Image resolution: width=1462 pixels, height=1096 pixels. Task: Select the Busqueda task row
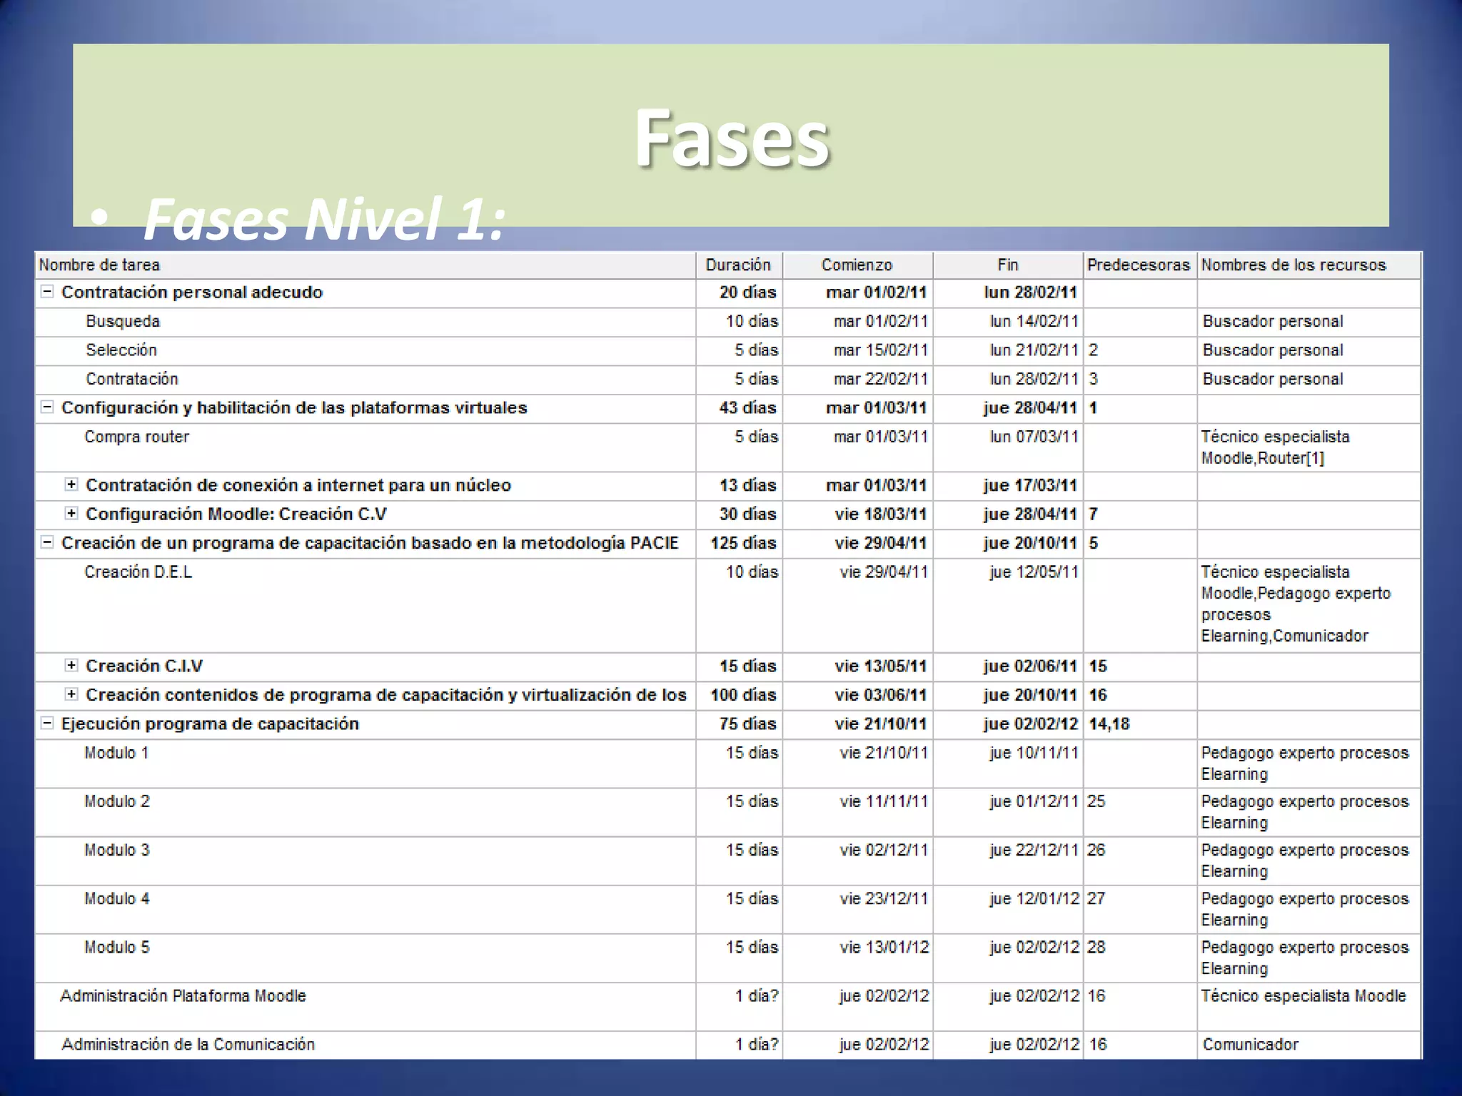point(727,322)
